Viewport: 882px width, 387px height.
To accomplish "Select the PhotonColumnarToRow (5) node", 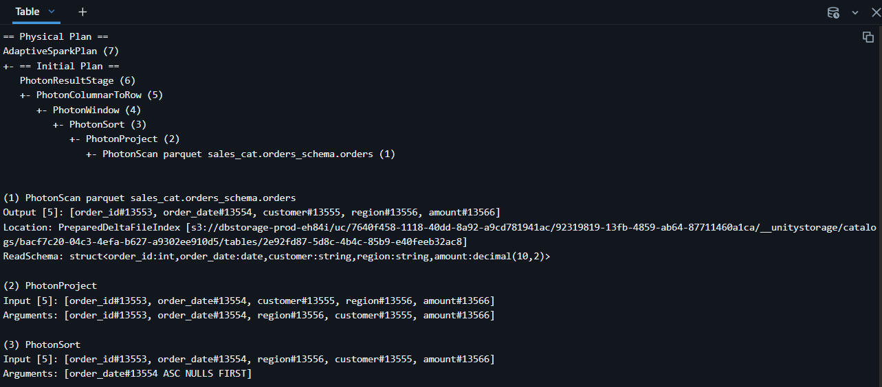I will [x=100, y=95].
